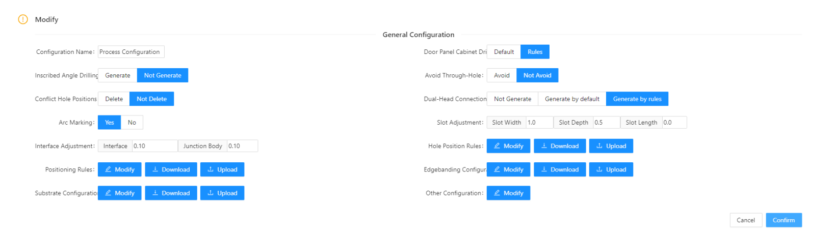The image size is (835, 234).
Task: Select Avoid for Avoid Through-Hole
Action: pyautogui.click(x=502, y=75)
